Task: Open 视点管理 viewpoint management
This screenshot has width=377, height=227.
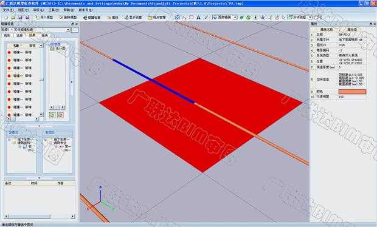Action: coord(157,17)
